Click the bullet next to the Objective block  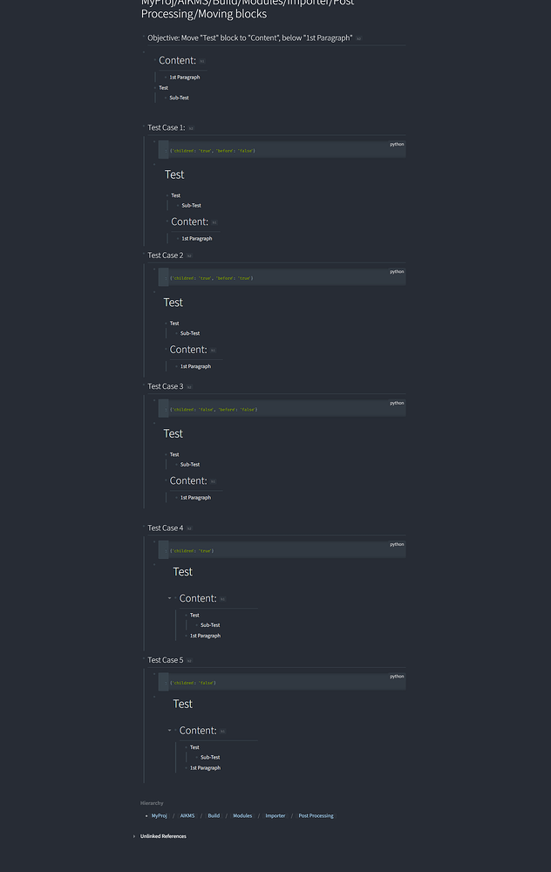pos(142,38)
